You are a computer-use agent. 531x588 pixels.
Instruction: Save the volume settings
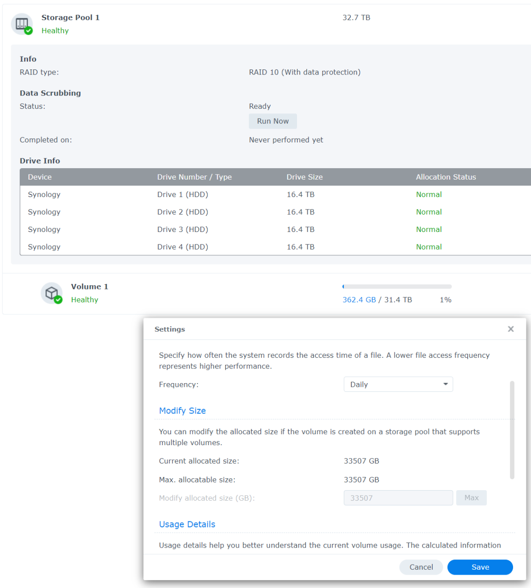480,567
